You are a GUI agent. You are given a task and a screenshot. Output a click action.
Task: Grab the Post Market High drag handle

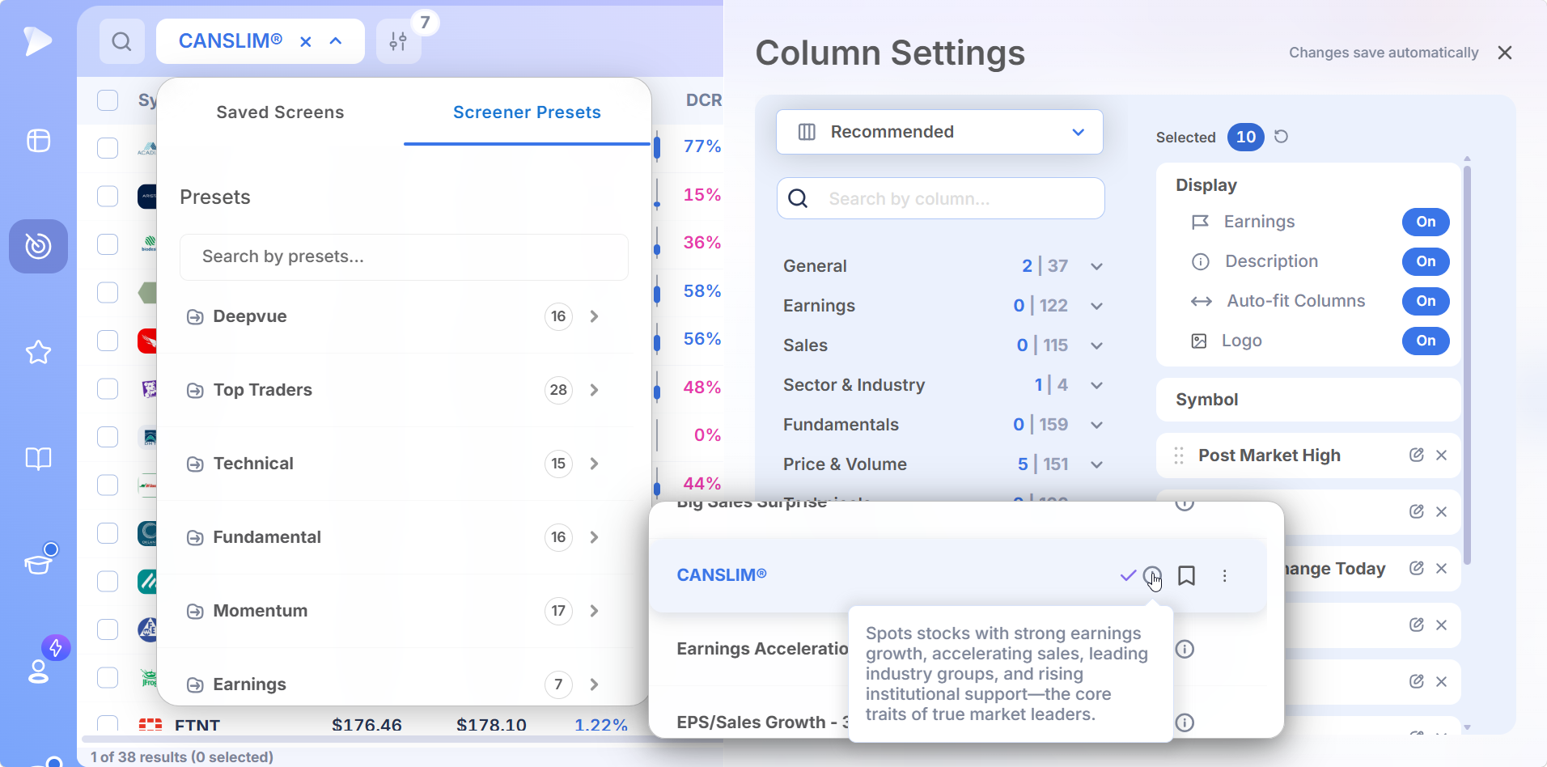(1179, 456)
